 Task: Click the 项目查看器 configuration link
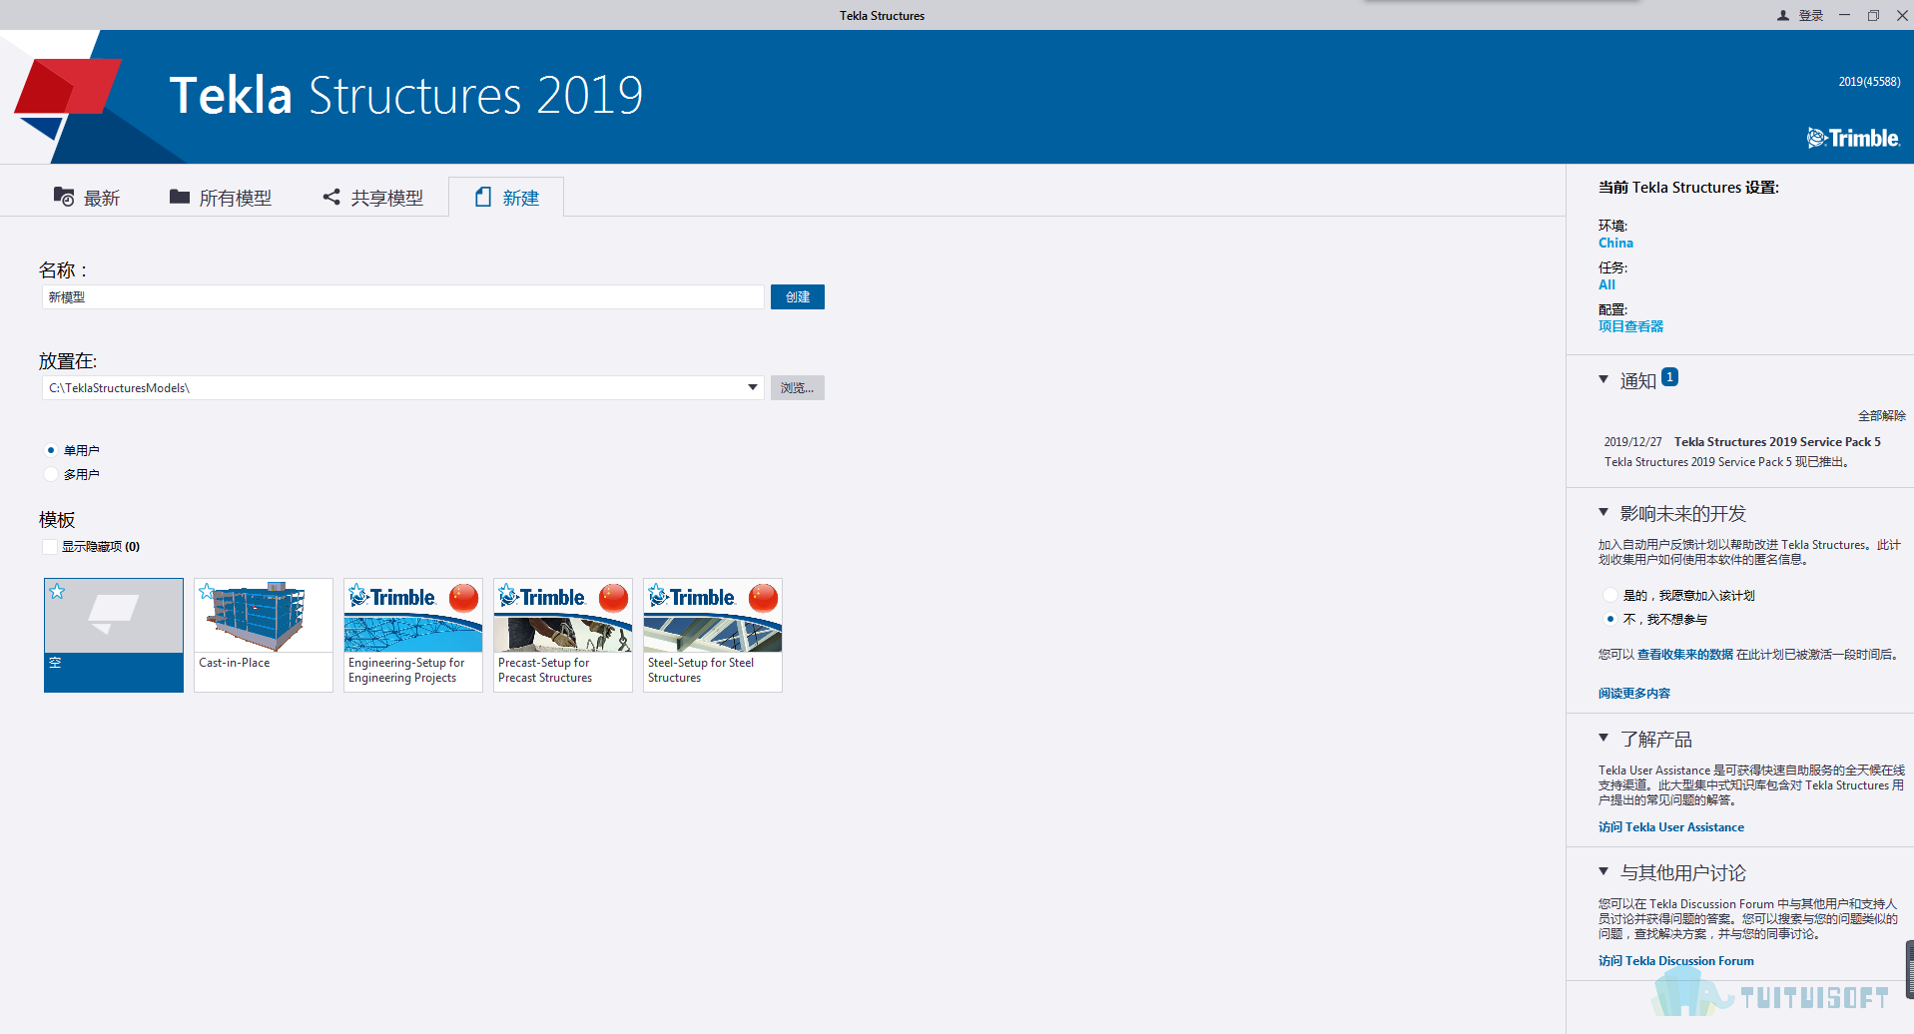tap(1630, 326)
